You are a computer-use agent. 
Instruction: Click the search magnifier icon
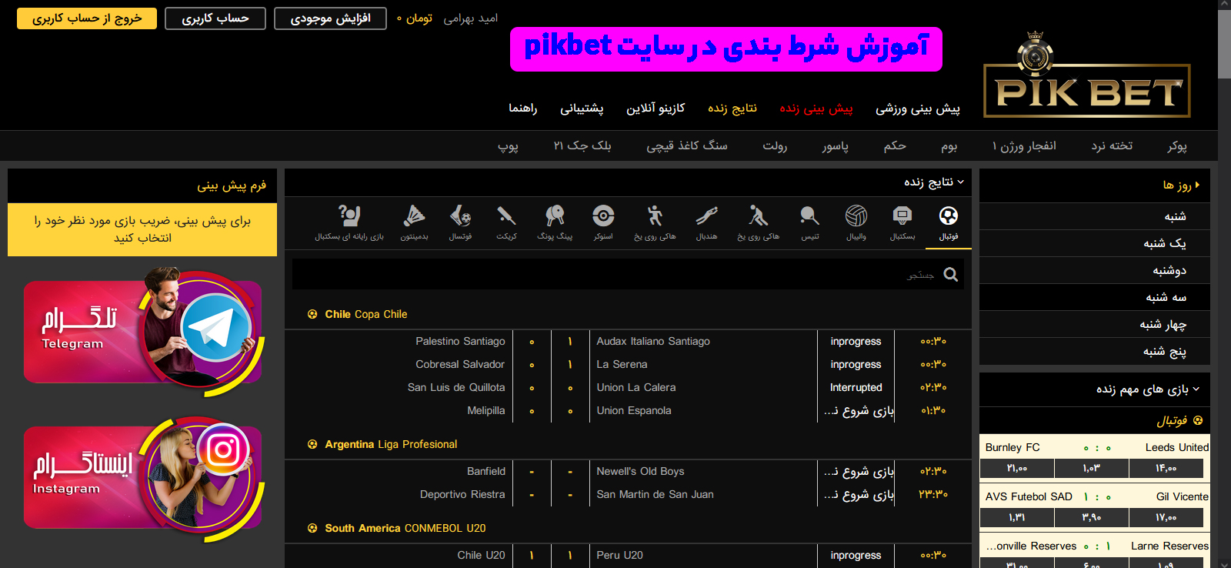pyautogui.click(x=951, y=275)
